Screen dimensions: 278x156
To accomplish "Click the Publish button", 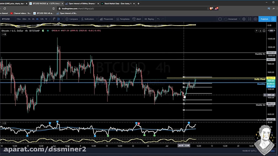I will coord(264,19).
